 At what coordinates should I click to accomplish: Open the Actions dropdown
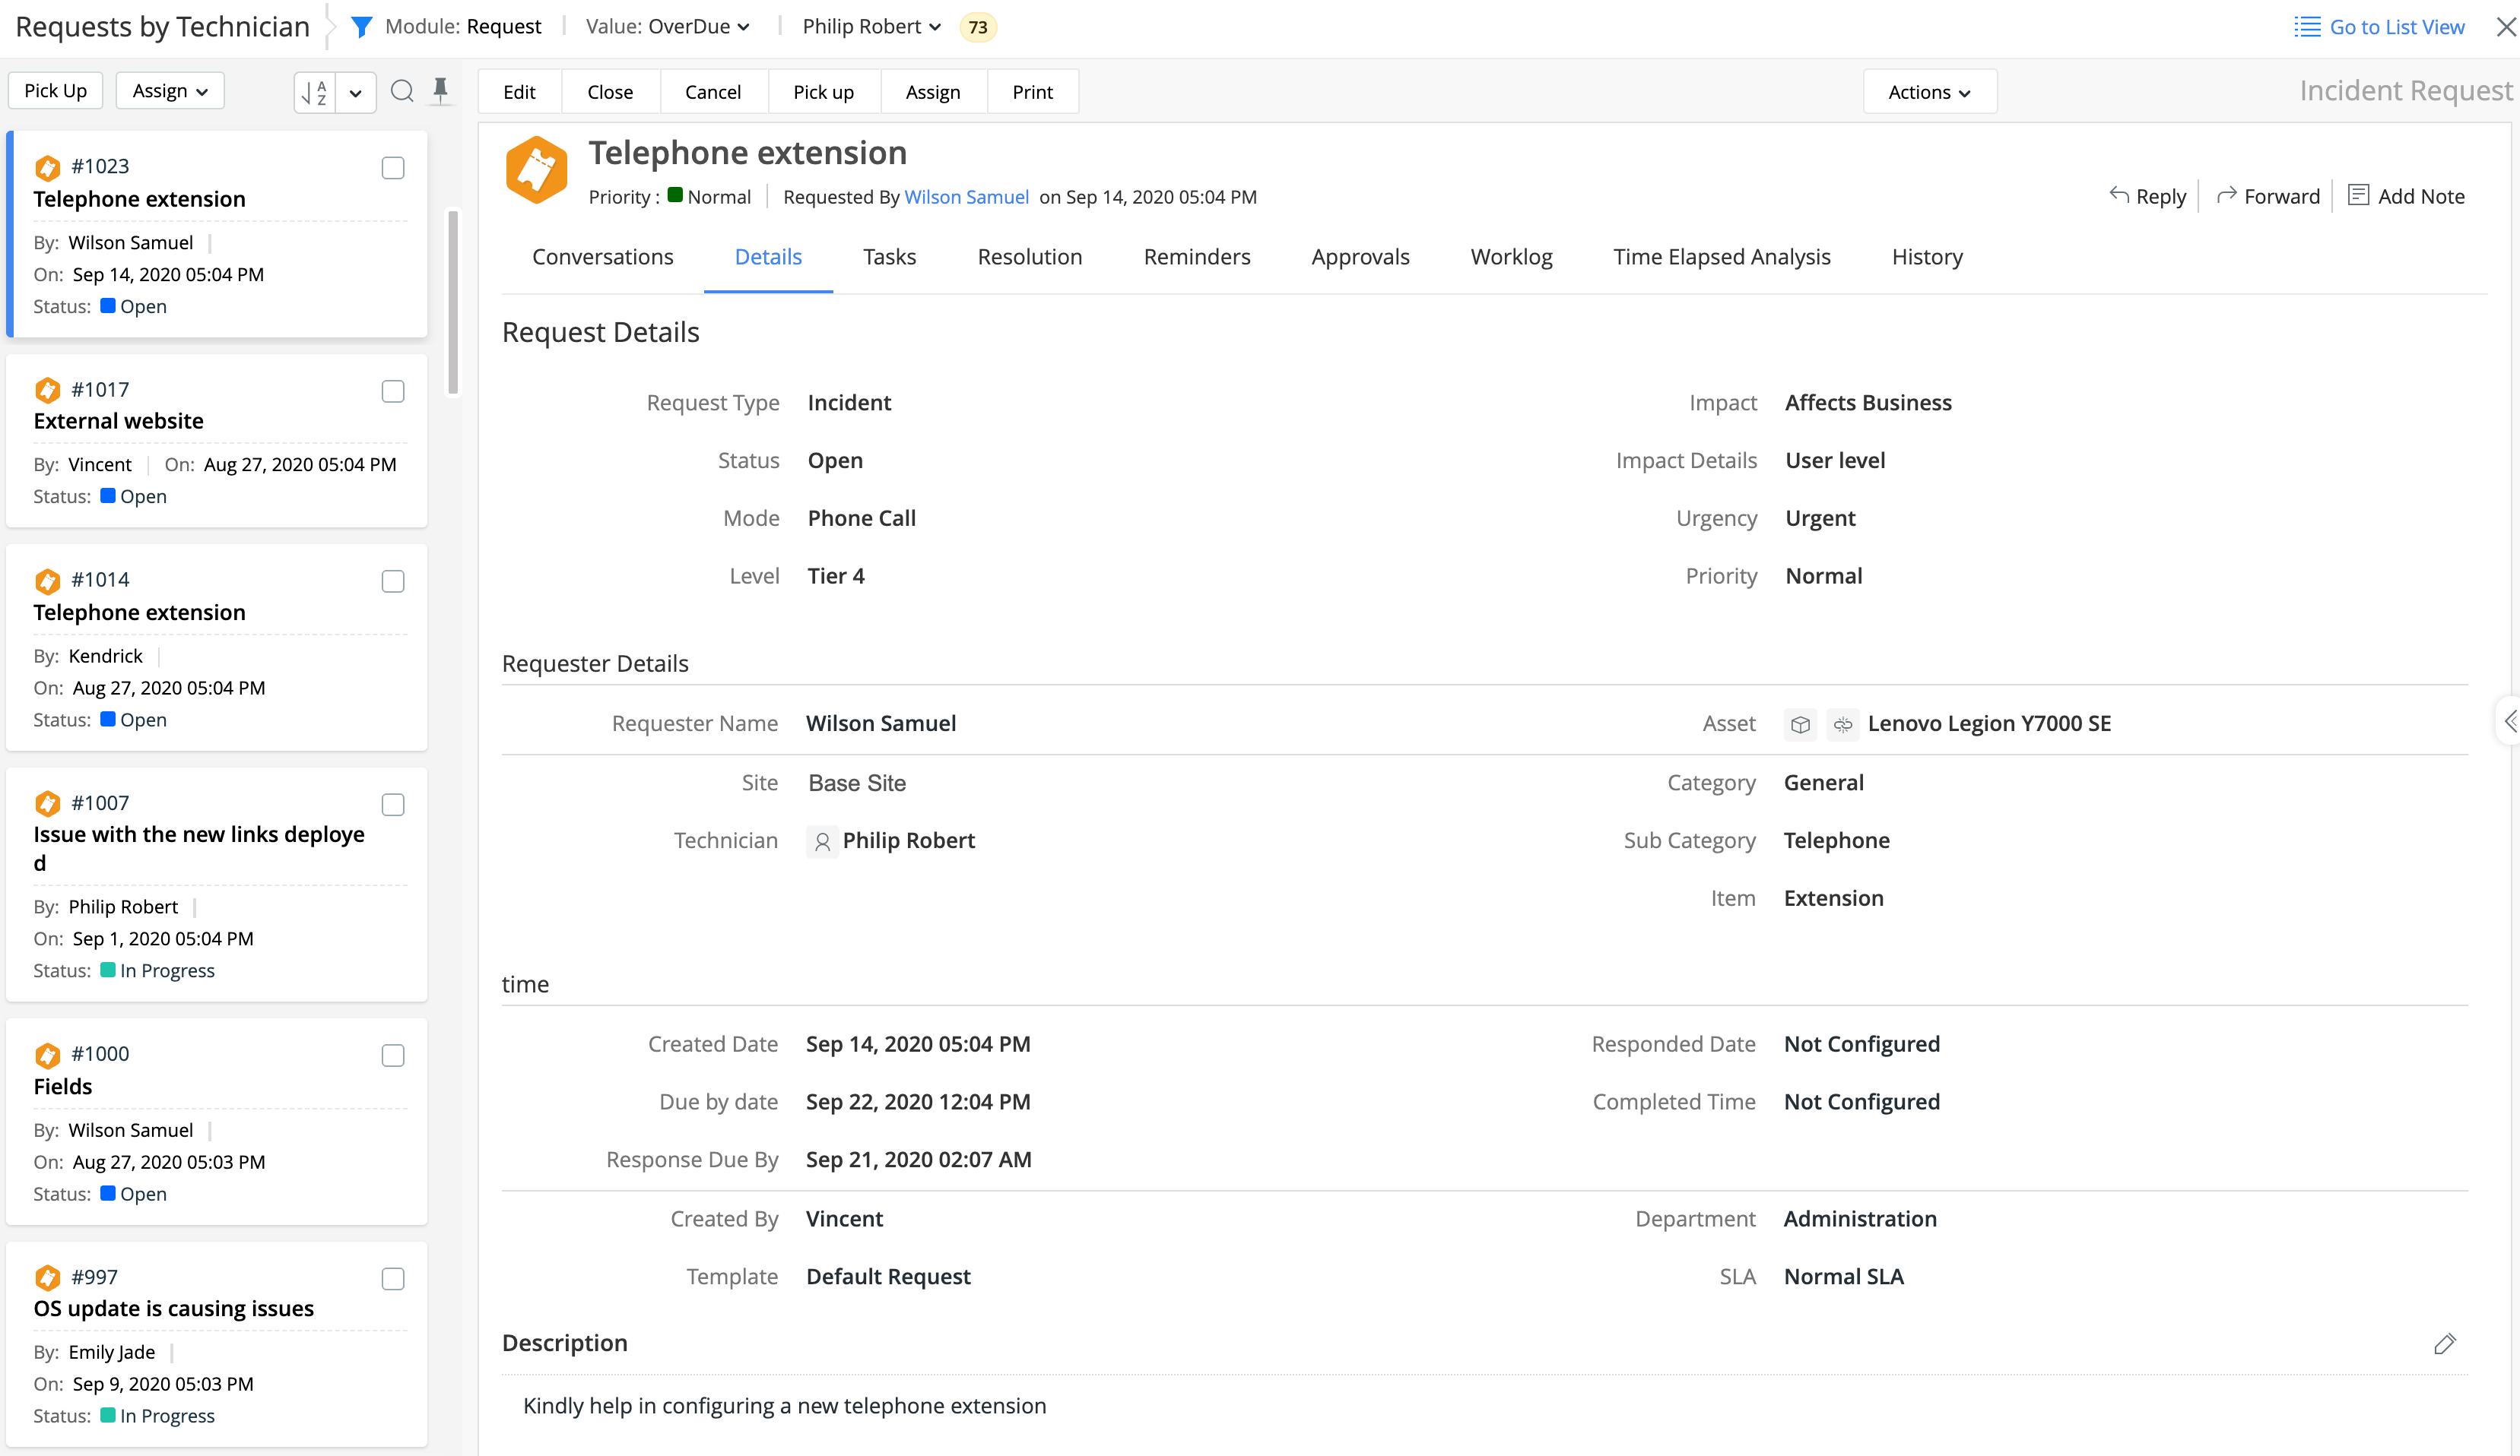pos(1929,92)
